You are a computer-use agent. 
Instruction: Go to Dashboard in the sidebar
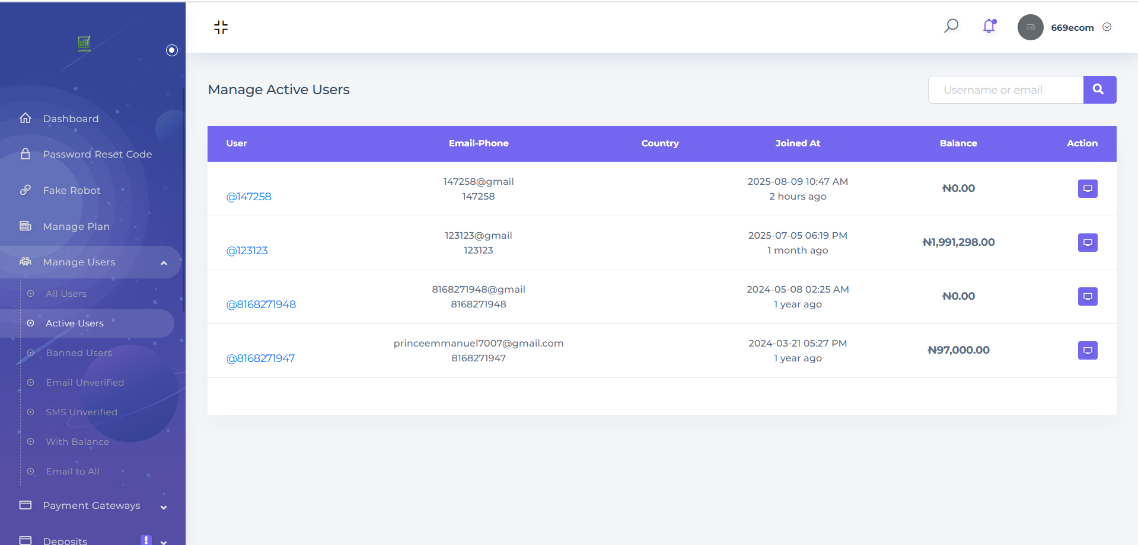click(x=71, y=118)
